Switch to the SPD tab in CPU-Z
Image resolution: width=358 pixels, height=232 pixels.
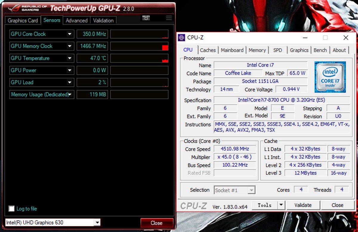click(278, 50)
